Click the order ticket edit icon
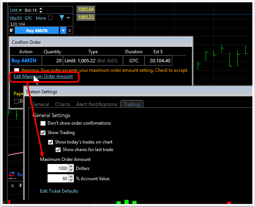This screenshot has height=207, width=255. [12, 31]
